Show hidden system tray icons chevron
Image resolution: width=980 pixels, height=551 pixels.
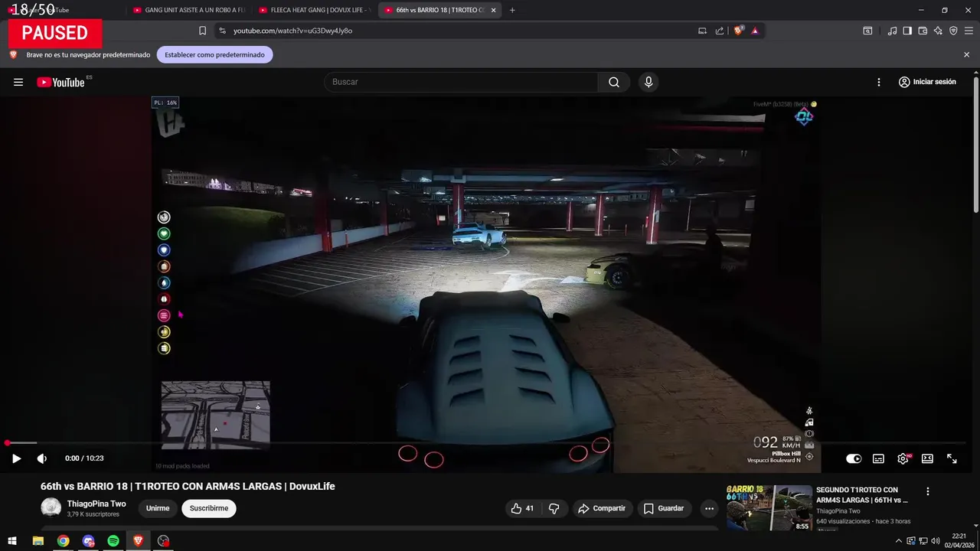tap(899, 541)
